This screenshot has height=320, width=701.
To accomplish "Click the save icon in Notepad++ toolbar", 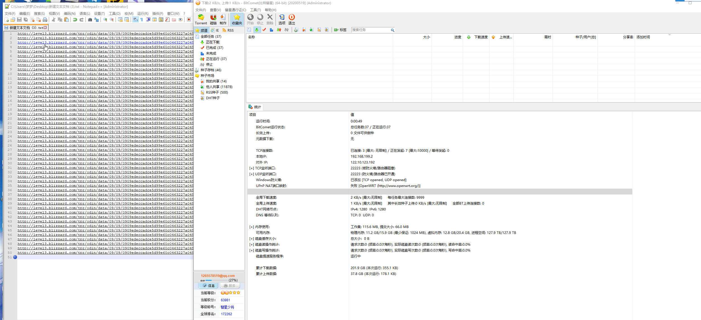I will tap(19, 20).
